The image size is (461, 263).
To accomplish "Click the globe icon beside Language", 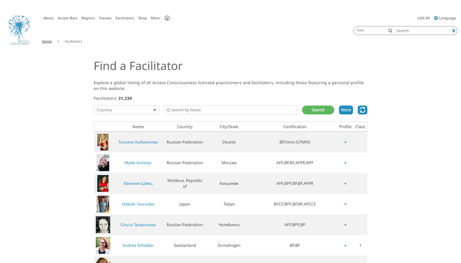I will pyautogui.click(x=436, y=18).
